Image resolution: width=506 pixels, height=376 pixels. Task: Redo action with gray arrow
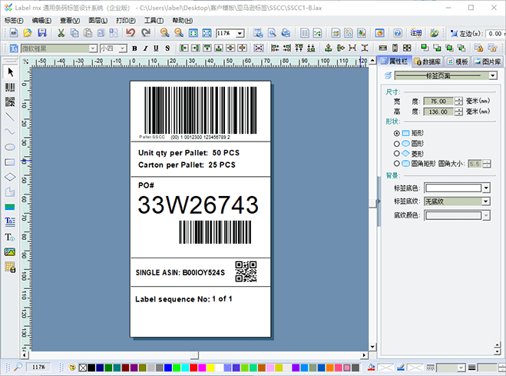click(146, 33)
